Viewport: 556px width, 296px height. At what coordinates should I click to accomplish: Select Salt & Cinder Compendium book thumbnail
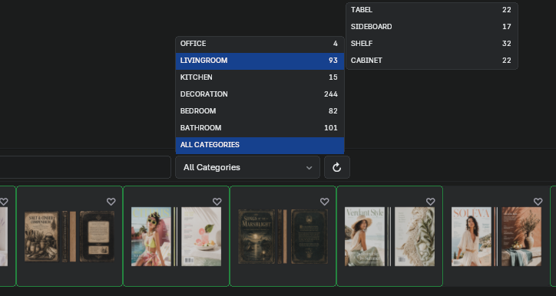click(x=69, y=236)
